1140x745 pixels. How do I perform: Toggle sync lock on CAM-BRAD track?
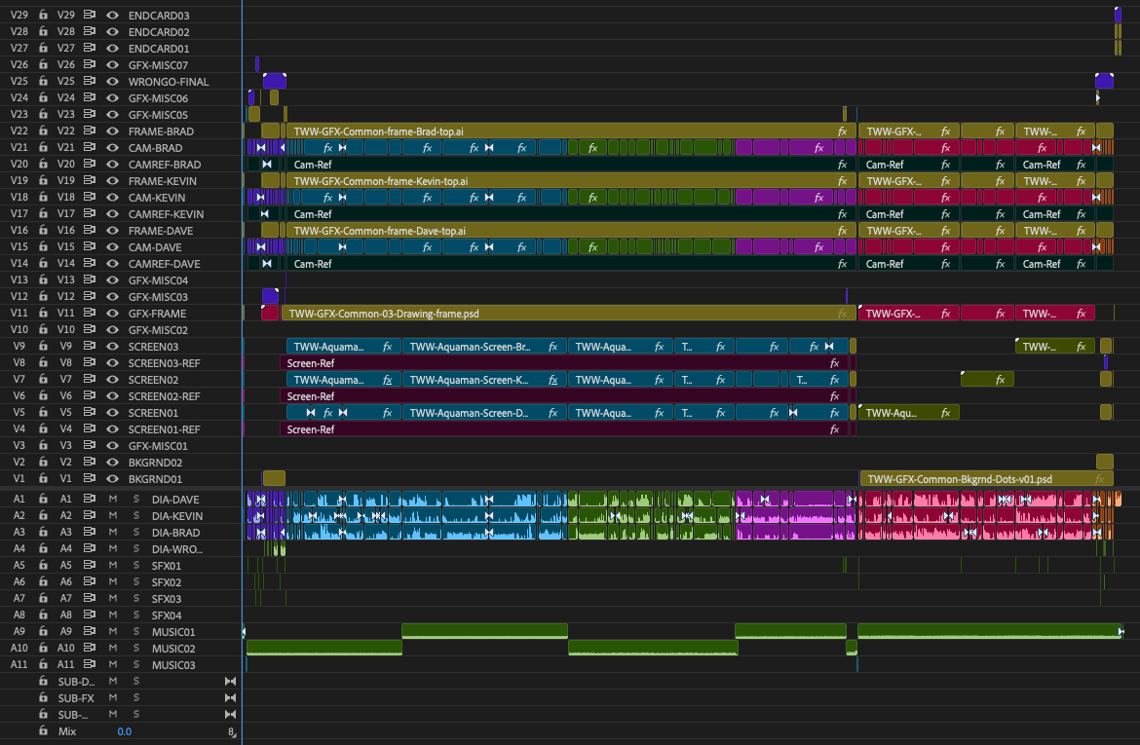[90, 148]
